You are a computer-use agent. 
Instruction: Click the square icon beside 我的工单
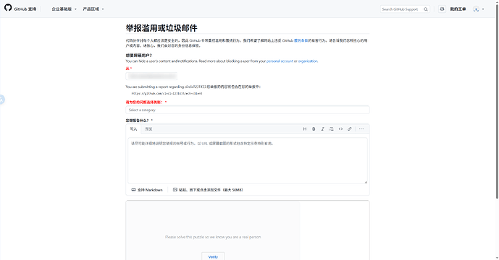[442, 9]
